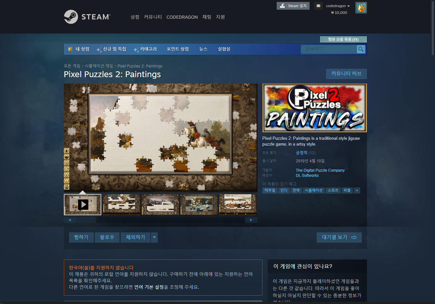
Task: Click 대기열 보기 button
Action: [x=339, y=237]
